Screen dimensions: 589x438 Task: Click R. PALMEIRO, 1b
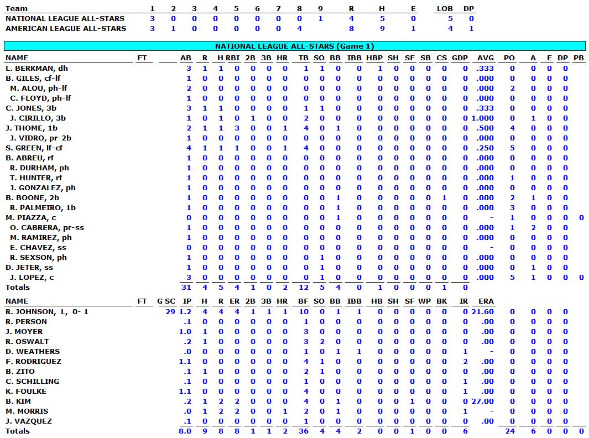(43, 208)
